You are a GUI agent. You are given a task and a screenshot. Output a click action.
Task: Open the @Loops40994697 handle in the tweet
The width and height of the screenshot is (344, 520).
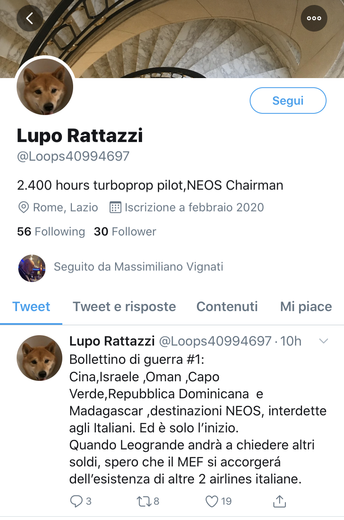pyautogui.click(x=215, y=341)
